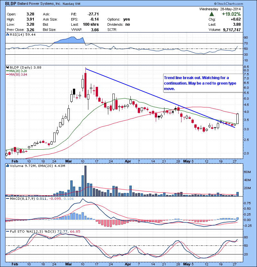Image resolution: width=257 pixels, height=267 pixels.
Task: Click the +19.02% percent change value
Action: (x=231, y=14)
